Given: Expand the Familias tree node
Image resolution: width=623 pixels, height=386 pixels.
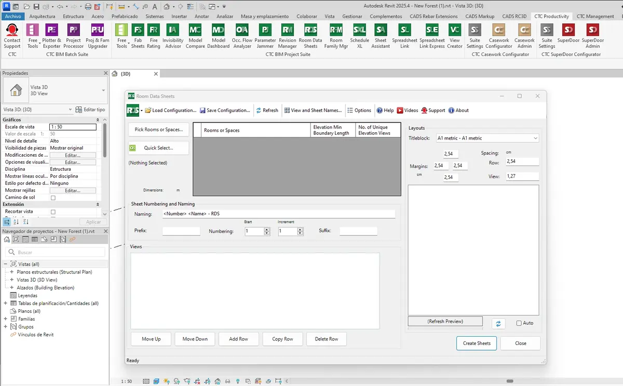Looking at the screenshot, I should pyautogui.click(x=6, y=319).
